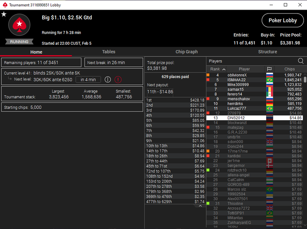Click green marker beside rotzfrech10
The image size is (307, 229).
[208, 170]
